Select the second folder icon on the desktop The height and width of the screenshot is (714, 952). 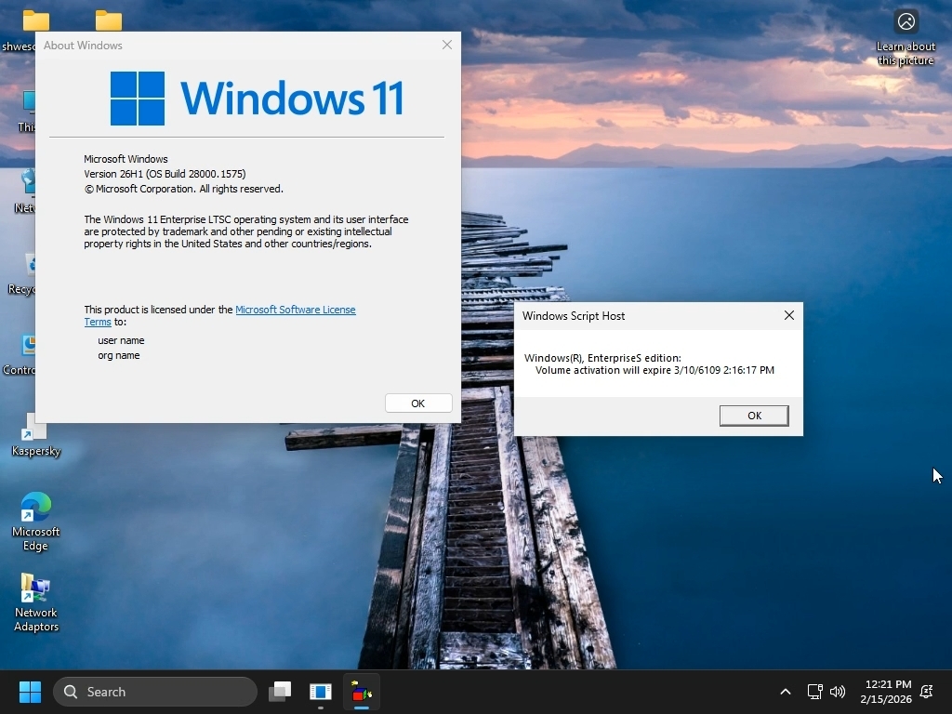[x=109, y=20]
